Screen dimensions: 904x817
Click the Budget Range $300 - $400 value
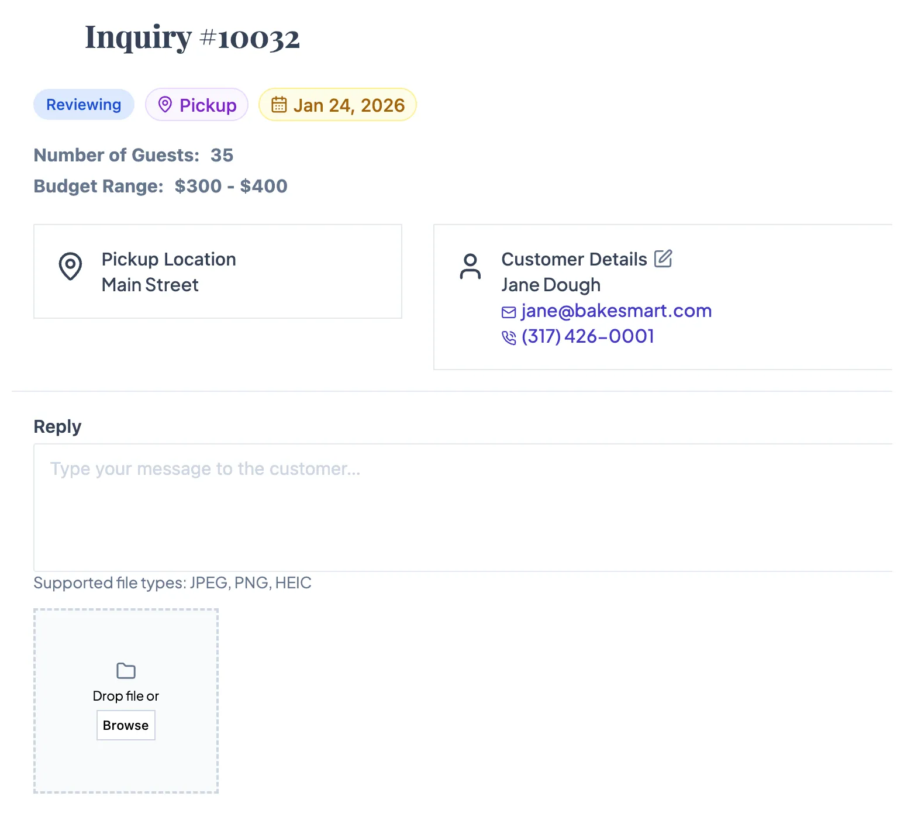[x=231, y=186]
